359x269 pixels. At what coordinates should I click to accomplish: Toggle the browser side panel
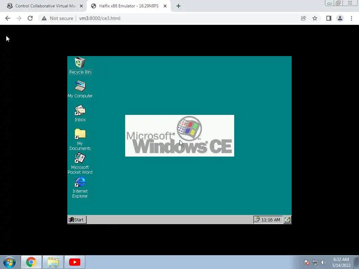tap(329, 18)
